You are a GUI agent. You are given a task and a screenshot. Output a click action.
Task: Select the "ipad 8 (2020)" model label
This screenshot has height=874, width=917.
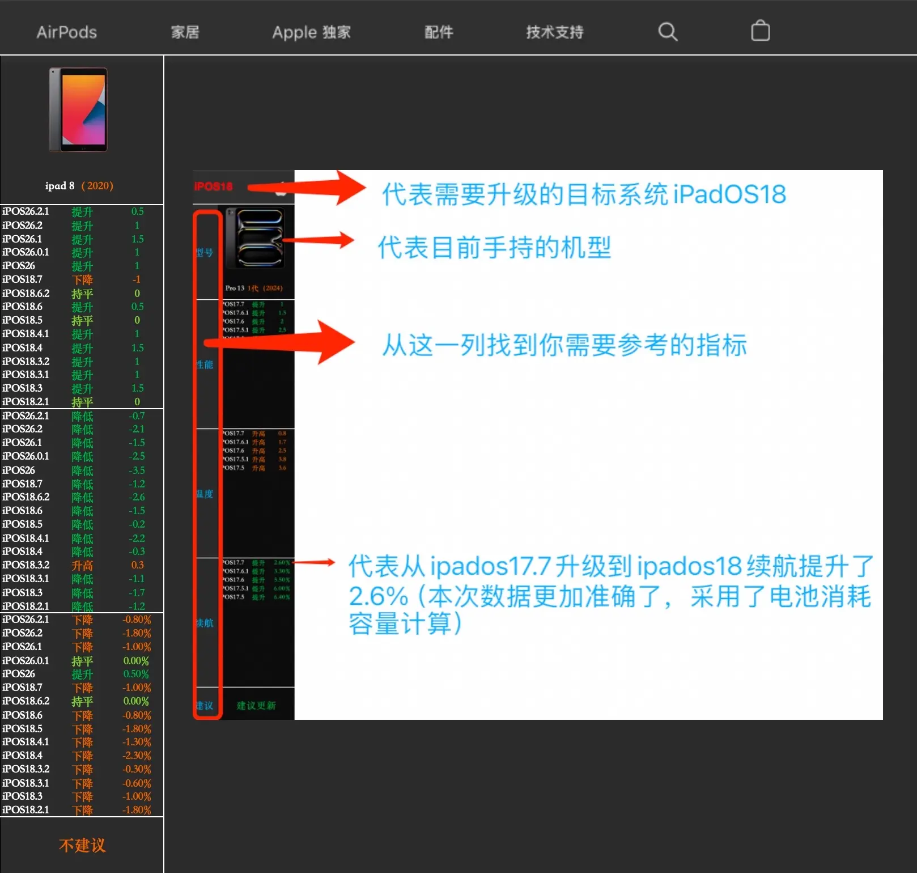click(x=79, y=186)
